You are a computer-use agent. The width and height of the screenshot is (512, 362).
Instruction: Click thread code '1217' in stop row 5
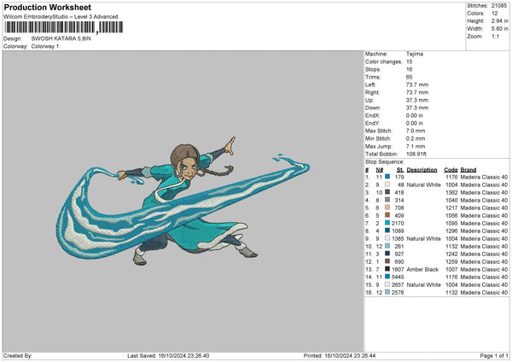pyautogui.click(x=451, y=207)
